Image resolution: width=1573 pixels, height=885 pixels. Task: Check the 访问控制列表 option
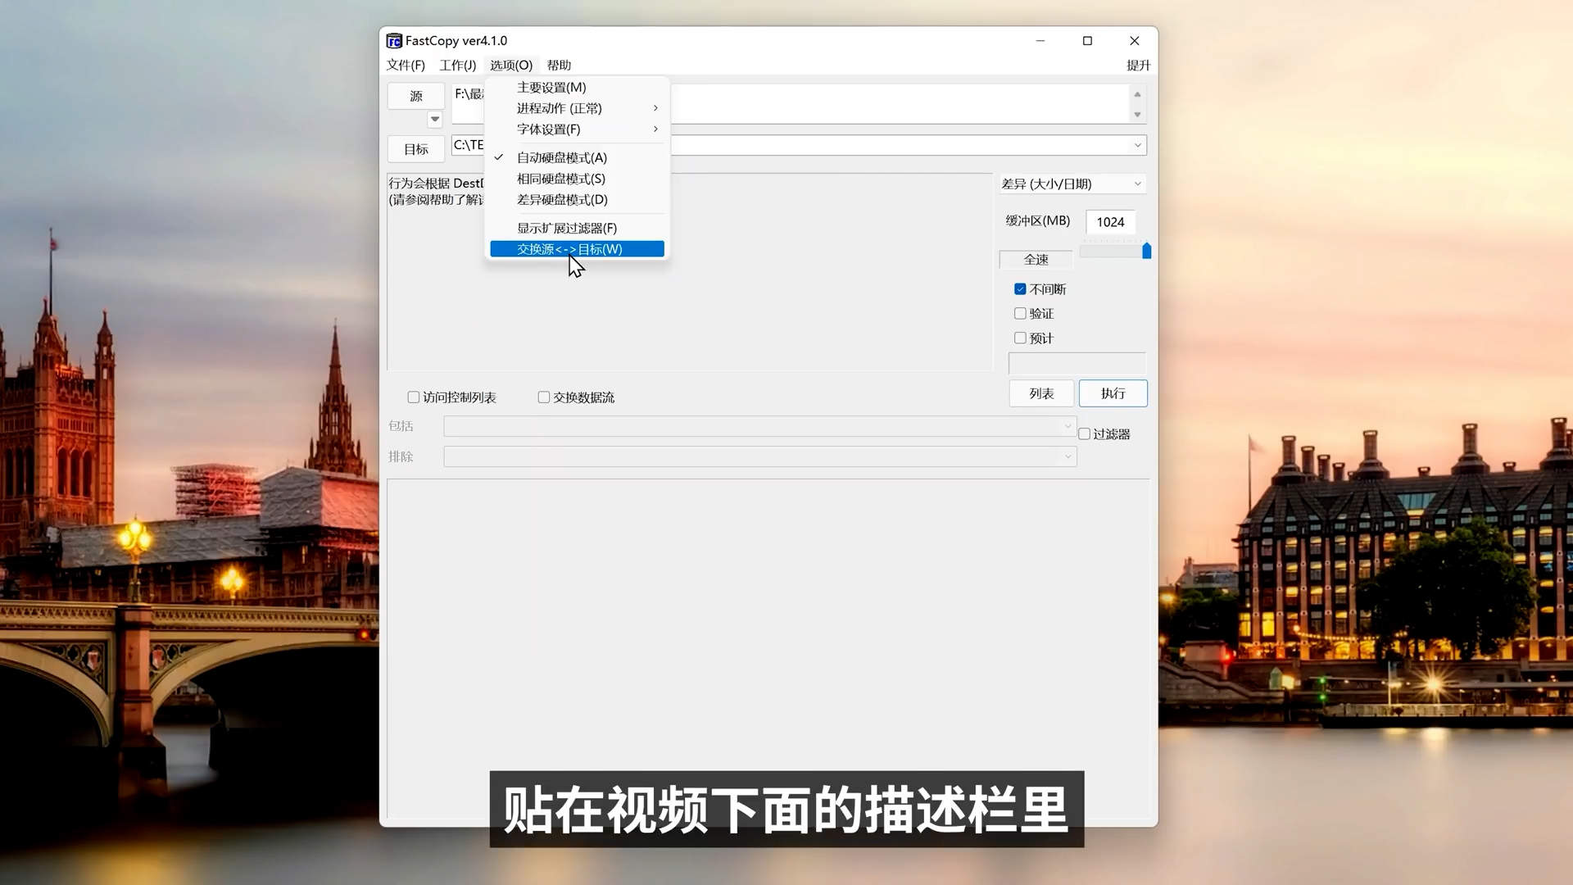[x=414, y=397]
